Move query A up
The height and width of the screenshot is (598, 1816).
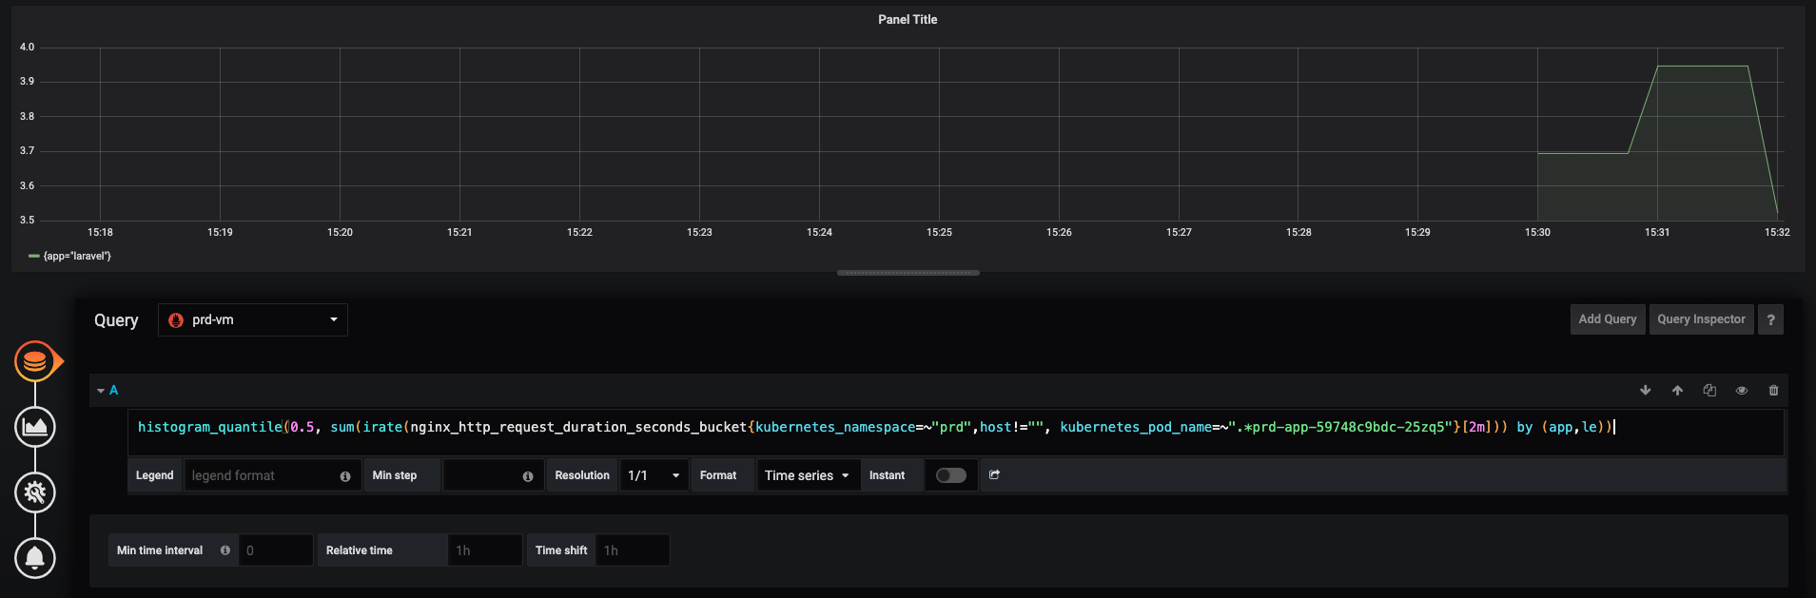click(x=1677, y=391)
